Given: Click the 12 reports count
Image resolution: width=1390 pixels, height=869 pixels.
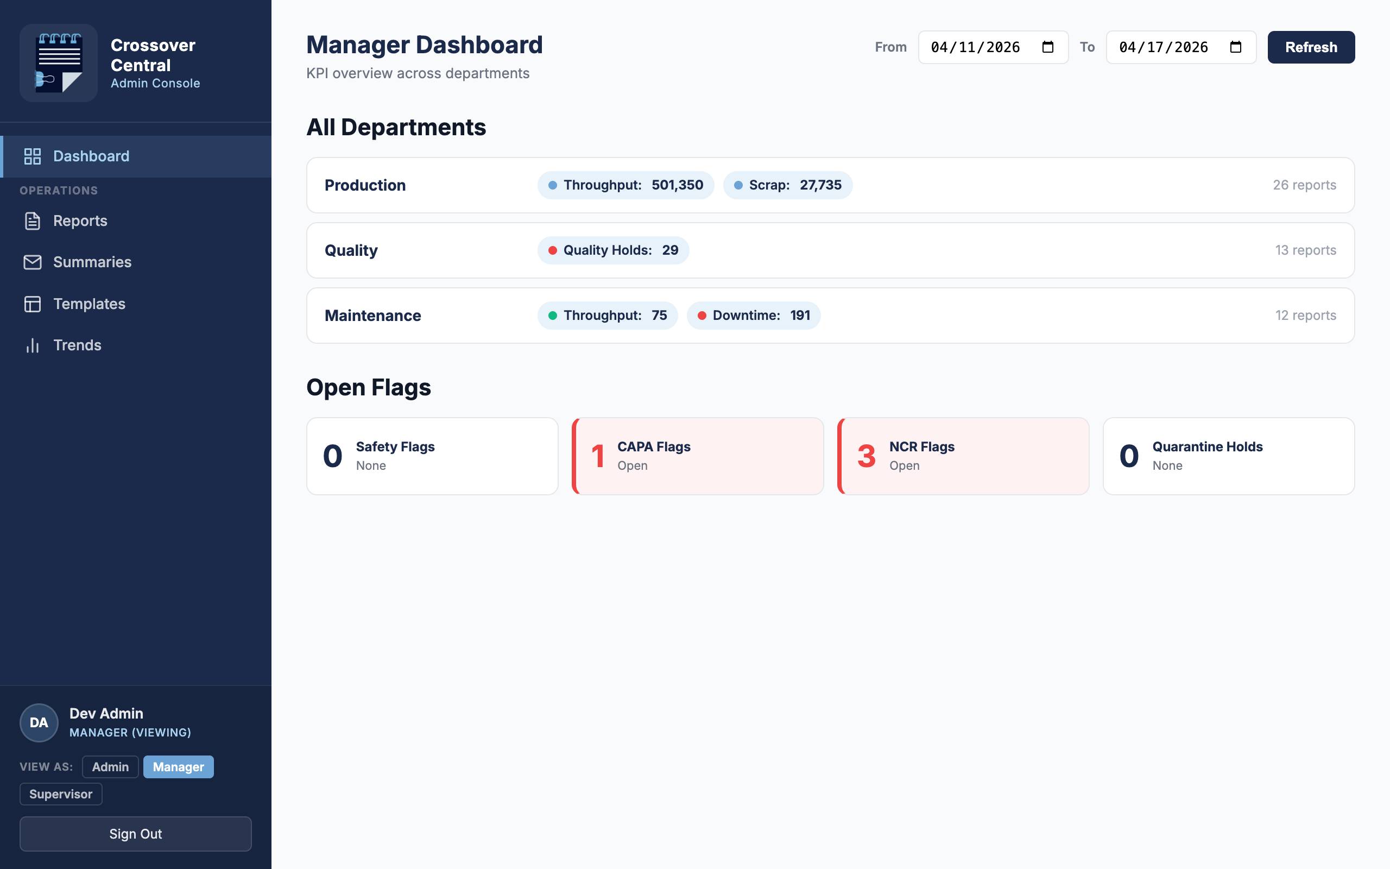Looking at the screenshot, I should tap(1305, 316).
